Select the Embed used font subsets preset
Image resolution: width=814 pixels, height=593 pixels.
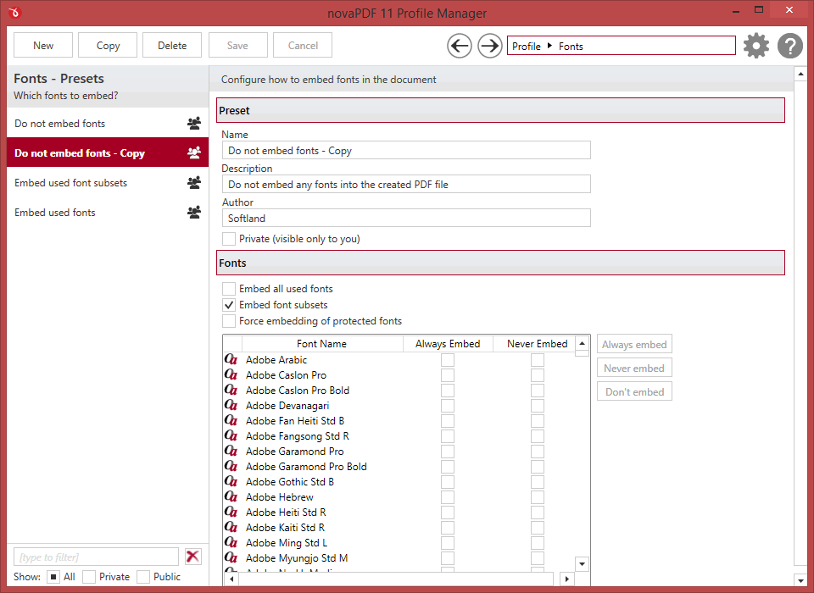tap(108, 183)
